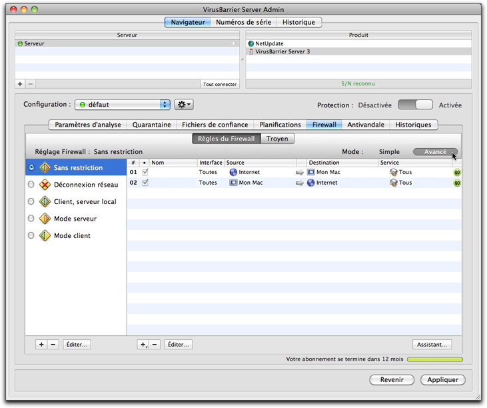This screenshot has width=487, height=408.
Task: Uncheck the rule 02 enabled checkbox
Action: [145, 183]
